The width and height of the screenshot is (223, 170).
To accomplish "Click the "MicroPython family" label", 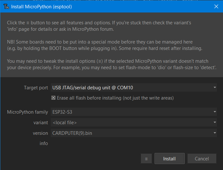I will pos(27,112).
